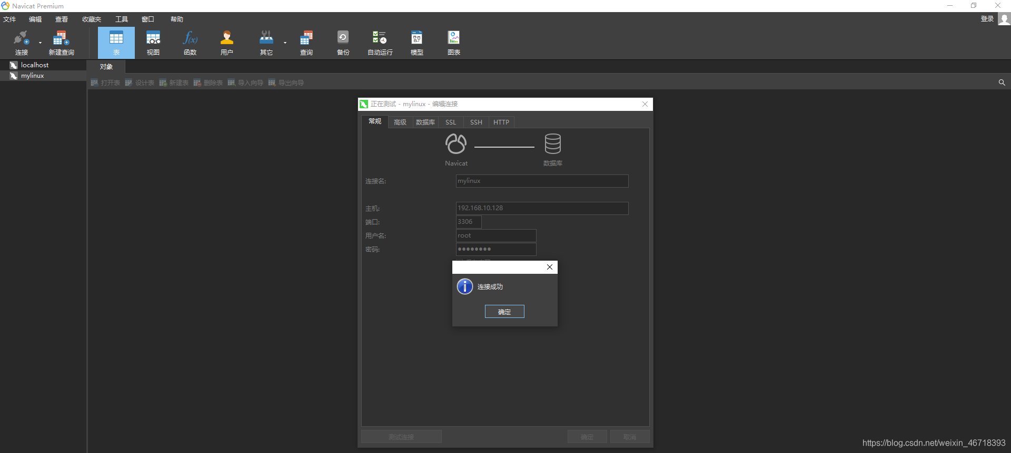Open the 查看 menu

(x=62, y=19)
